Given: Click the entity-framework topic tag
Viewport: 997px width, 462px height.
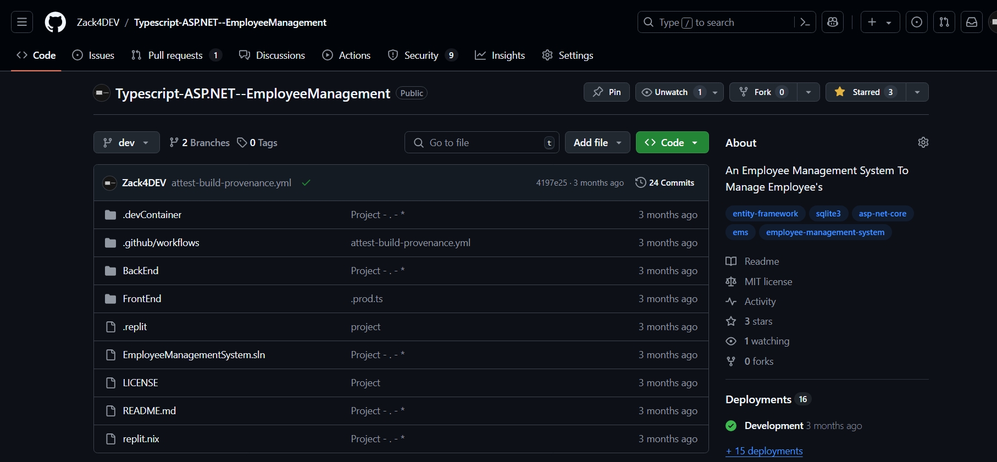Looking at the screenshot, I should click(x=766, y=214).
